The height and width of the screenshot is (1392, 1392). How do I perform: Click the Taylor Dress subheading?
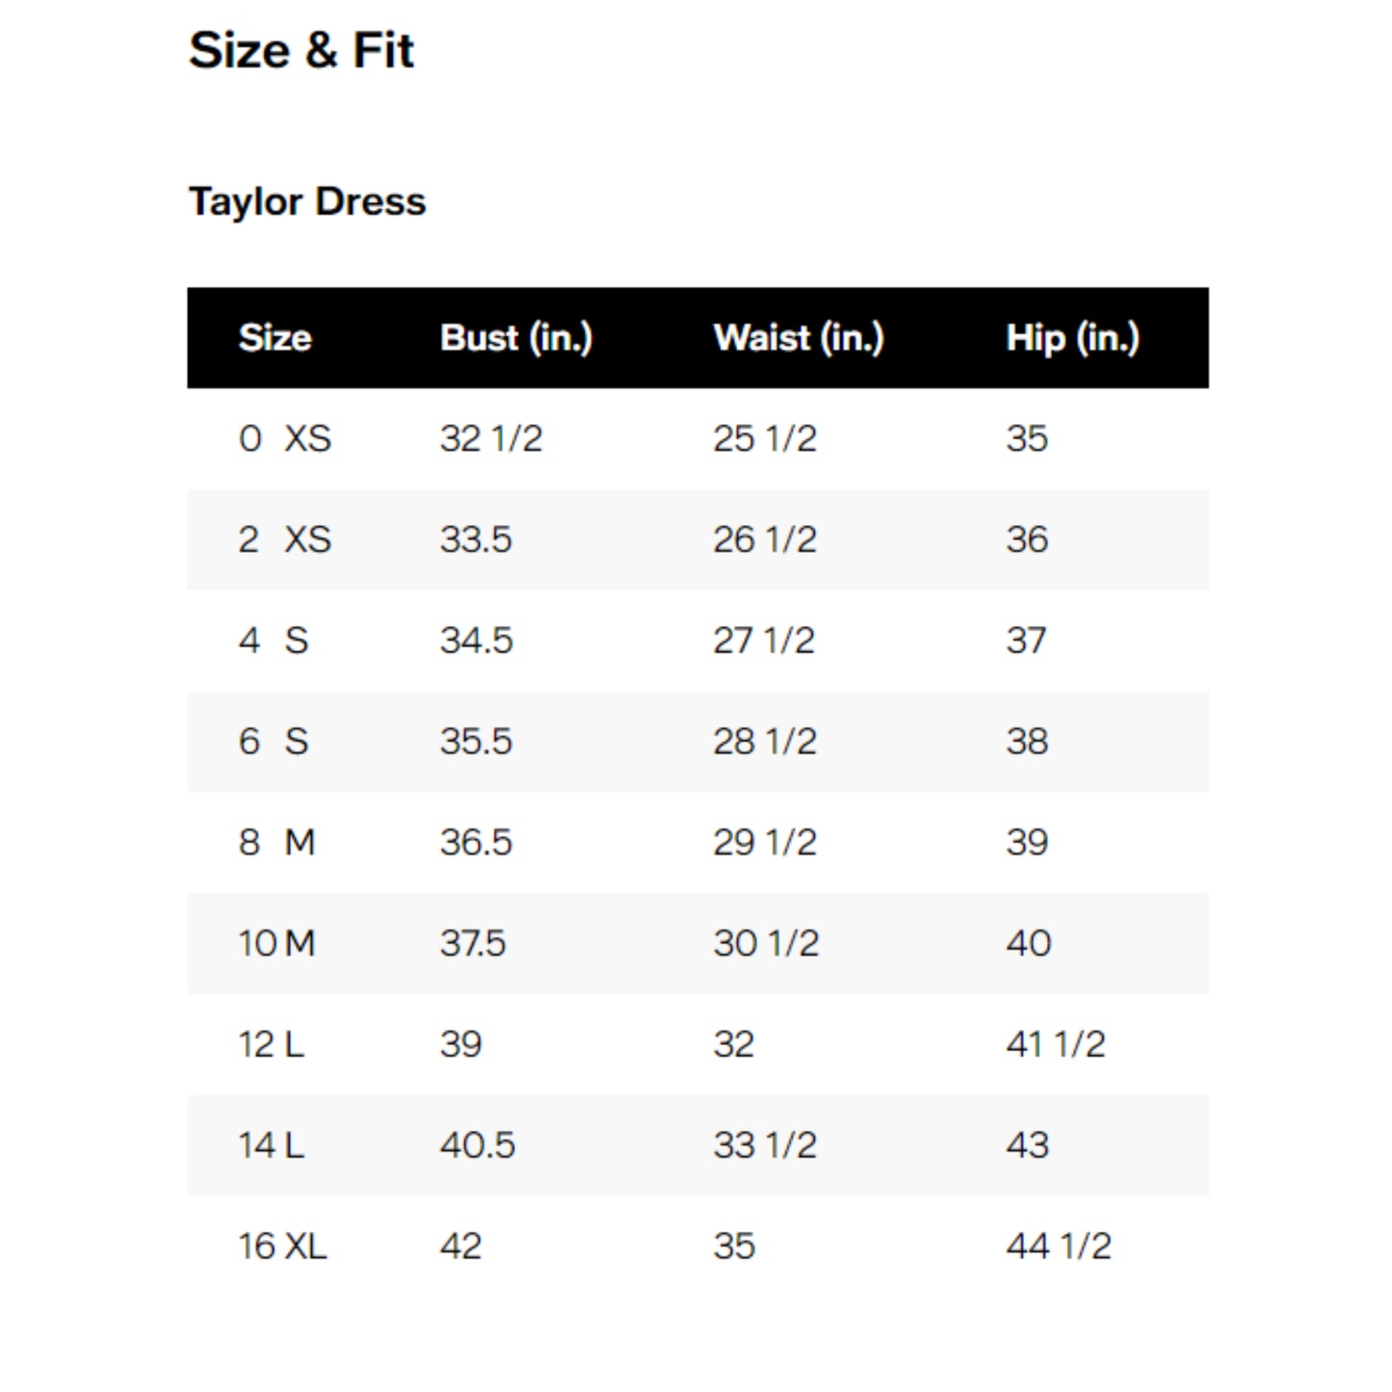tap(306, 201)
